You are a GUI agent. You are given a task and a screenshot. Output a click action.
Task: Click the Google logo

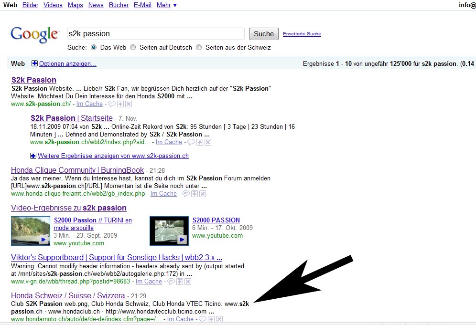(34, 34)
